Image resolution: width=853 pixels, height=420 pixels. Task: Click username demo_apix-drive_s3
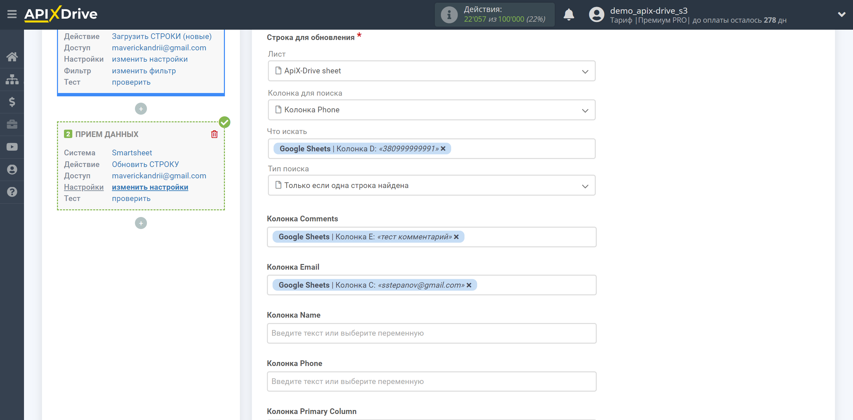649,11
